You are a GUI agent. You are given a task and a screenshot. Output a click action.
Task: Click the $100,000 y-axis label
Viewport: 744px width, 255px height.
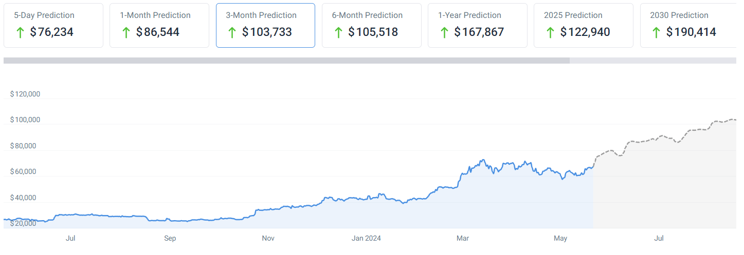[x=25, y=120]
